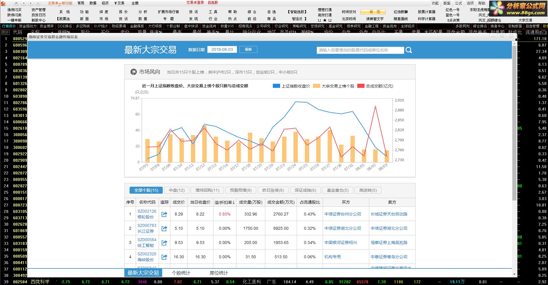Click the star icon between L1 and L2
Viewport: 548px width, 285px height.
pos(325,20)
